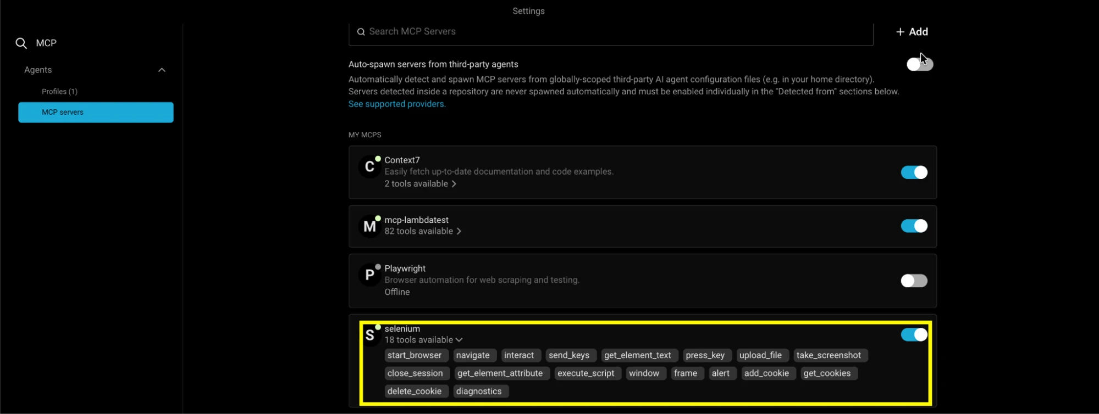
Task: Select MCP servers sidebar item
Action: tap(96, 112)
